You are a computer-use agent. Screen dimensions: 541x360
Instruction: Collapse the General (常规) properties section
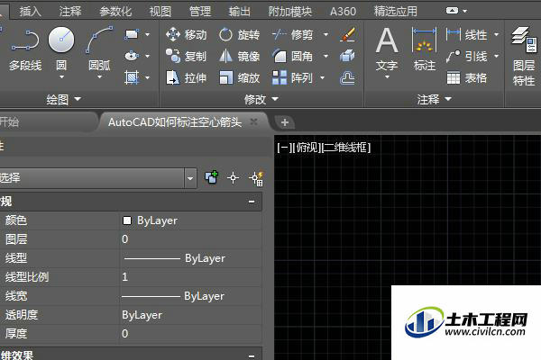tap(252, 202)
